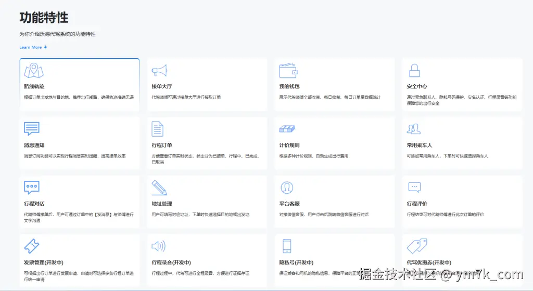533x291 pixels.
Task: Click the subtitle 为你介绍沃德代驾系统的功能特性
Action: tap(57, 34)
